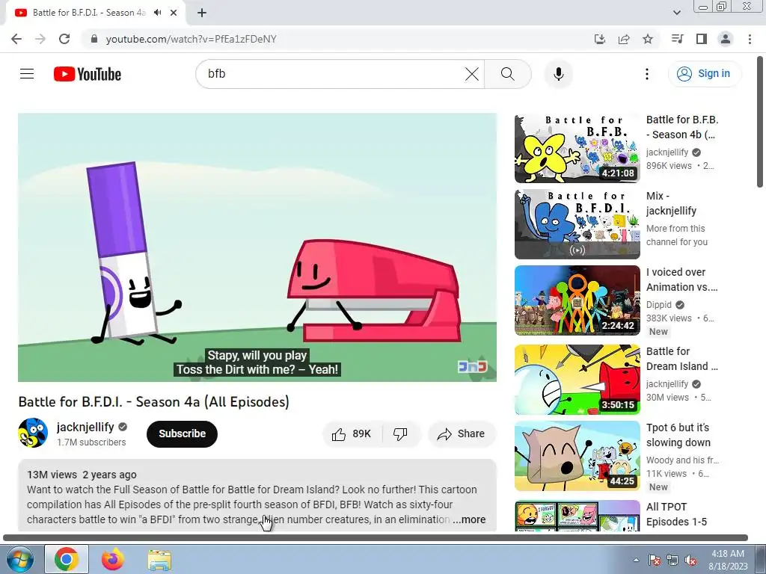This screenshot has height=574, width=766.
Task: Go to the YouTube home logo
Action: (x=88, y=74)
